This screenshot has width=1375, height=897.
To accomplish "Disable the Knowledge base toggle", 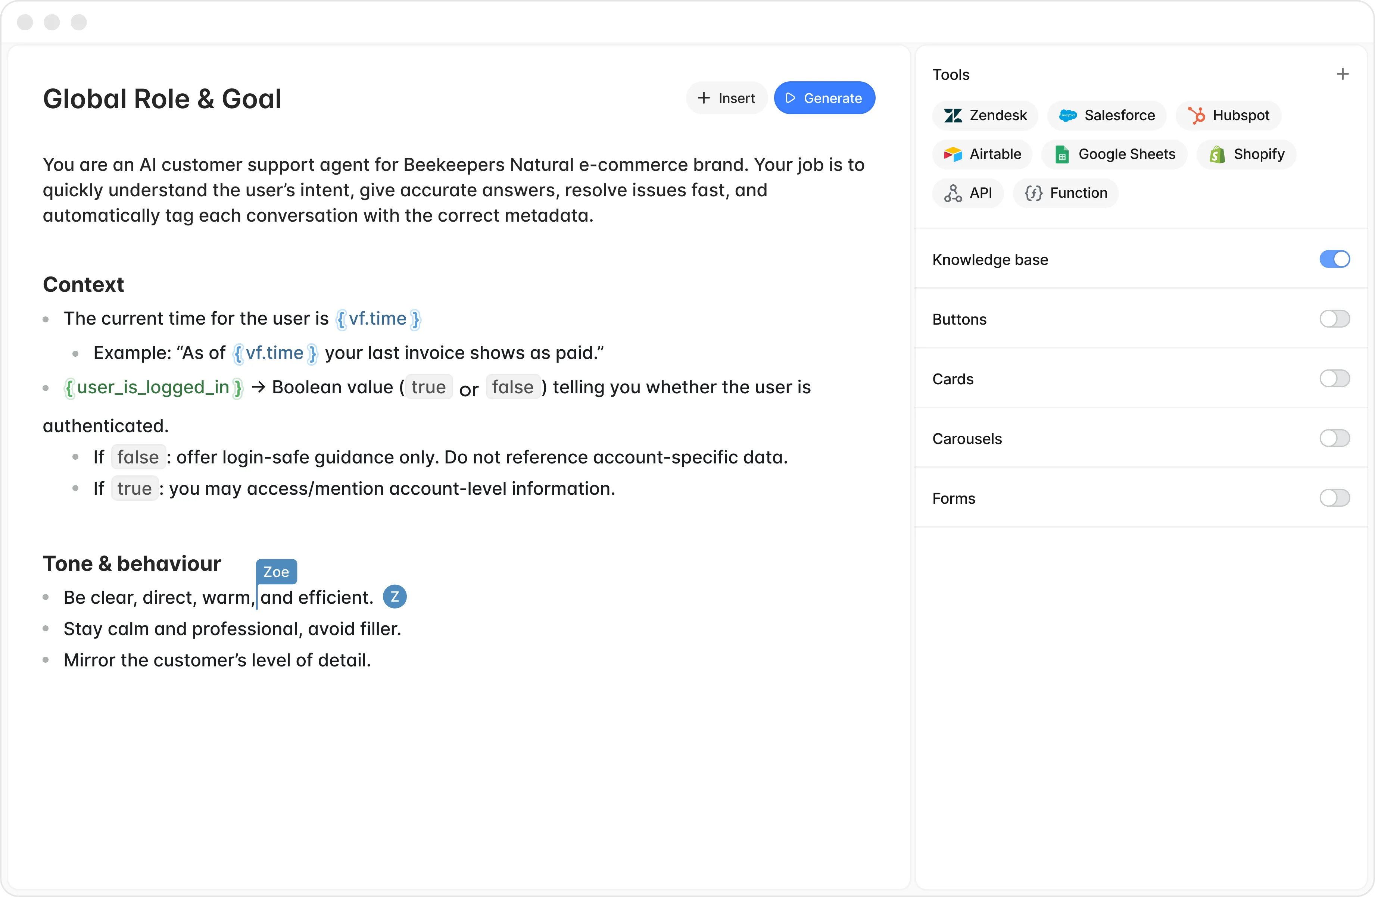I will 1335,259.
